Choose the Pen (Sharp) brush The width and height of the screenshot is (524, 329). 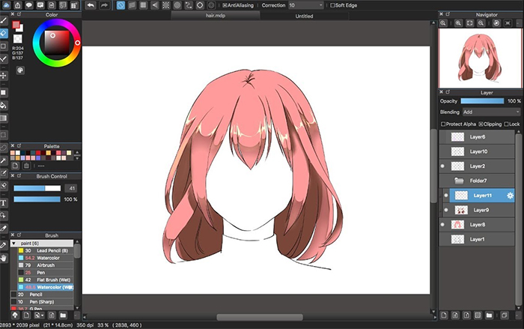(x=42, y=302)
